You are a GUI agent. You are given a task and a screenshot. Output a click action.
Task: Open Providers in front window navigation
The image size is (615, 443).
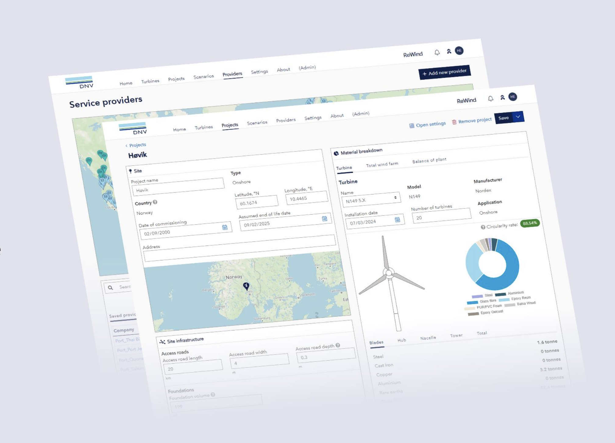(286, 120)
